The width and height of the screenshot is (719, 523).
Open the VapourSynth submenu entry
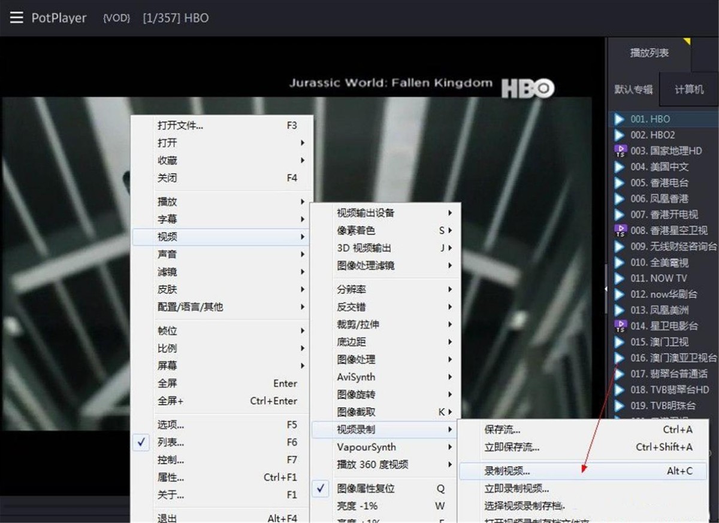click(386, 447)
